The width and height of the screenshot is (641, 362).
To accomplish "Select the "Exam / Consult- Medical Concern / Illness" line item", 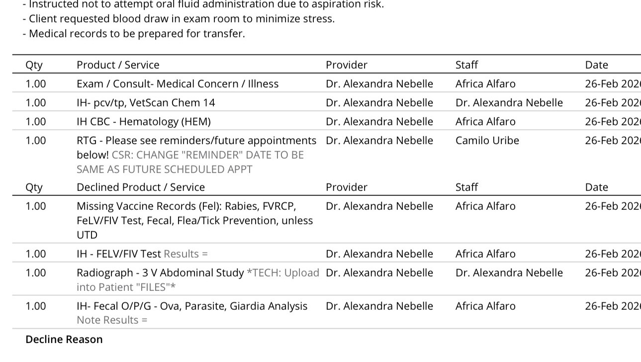I will pos(177,84).
